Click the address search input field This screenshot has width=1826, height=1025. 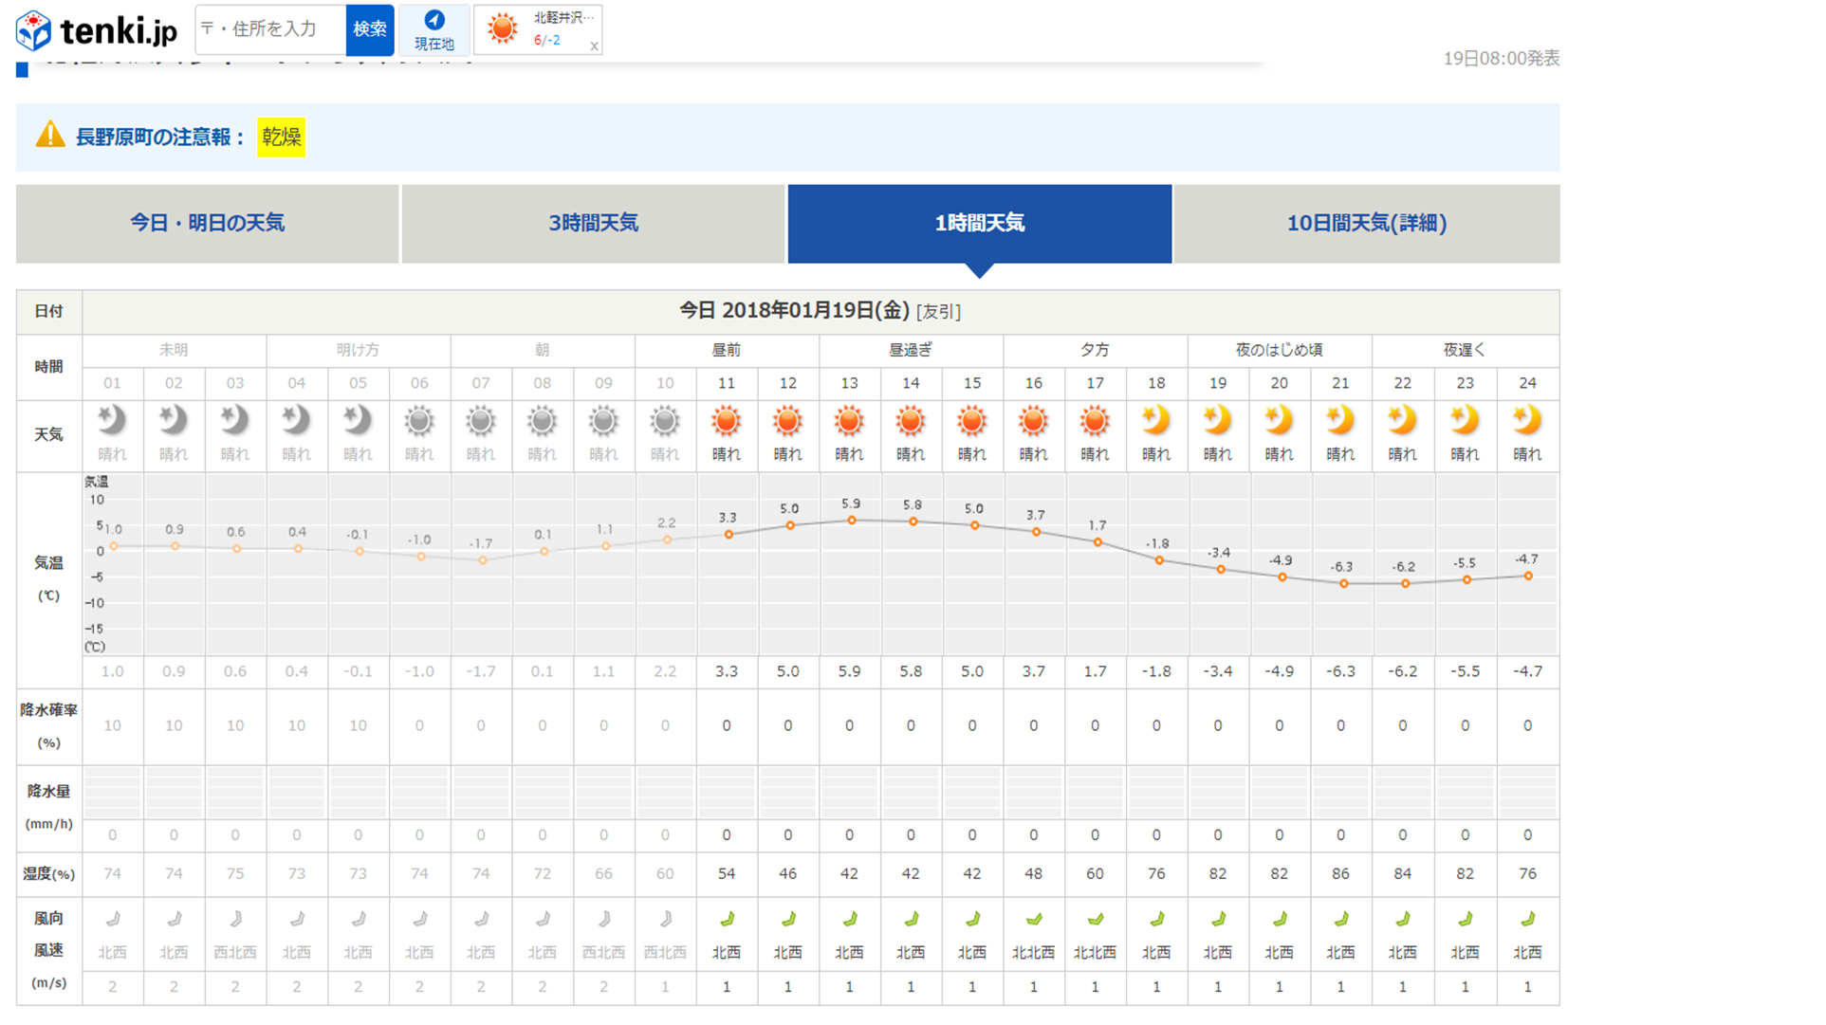[270, 29]
